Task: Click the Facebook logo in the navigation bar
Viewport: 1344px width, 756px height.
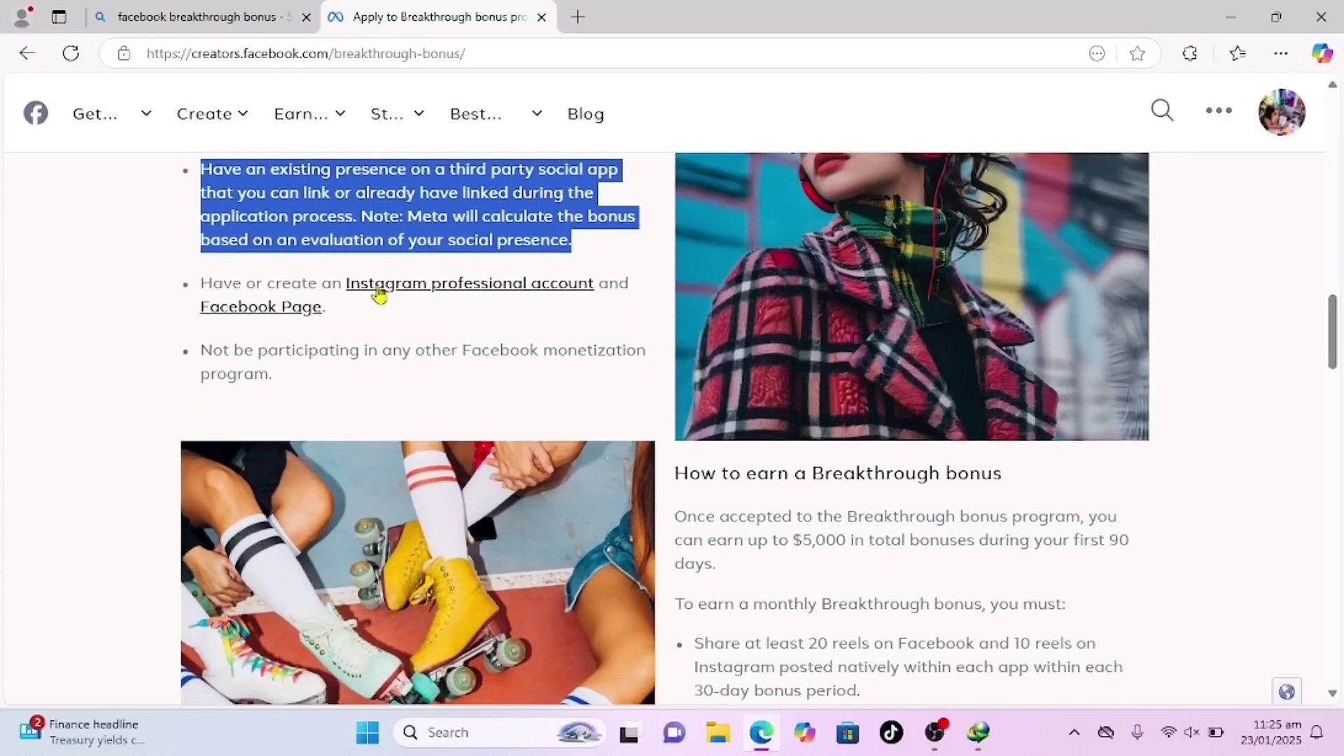Action: pyautogui.click(x=35, y=113)
